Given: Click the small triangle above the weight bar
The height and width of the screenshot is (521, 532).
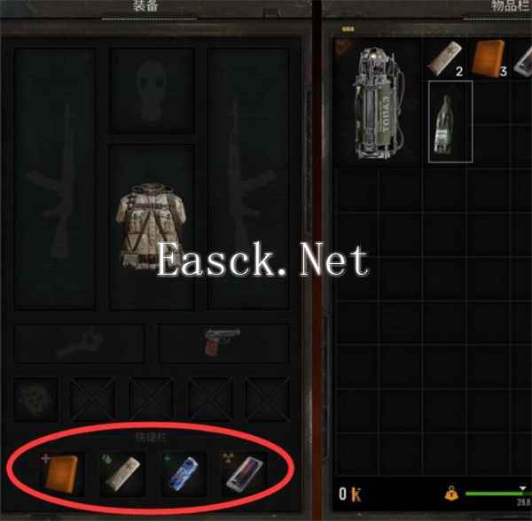Looking at the screenshot, I should pos(522,488).
